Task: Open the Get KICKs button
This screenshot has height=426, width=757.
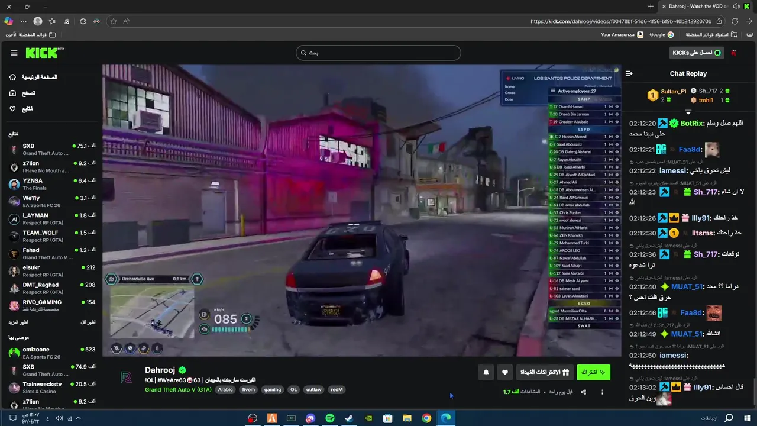Action: coord(697,53)
